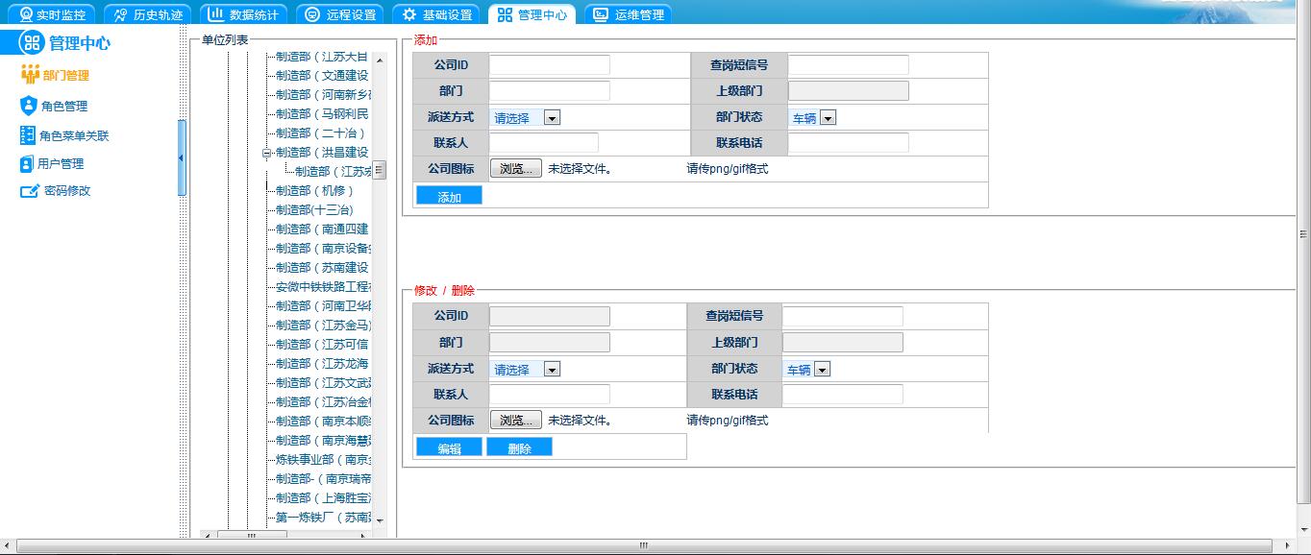Viewport: 1311px width, 555px height.
Task: Click the 用户管理 sidebar icon
Action: pyautogui.click(x=27, y=163)
